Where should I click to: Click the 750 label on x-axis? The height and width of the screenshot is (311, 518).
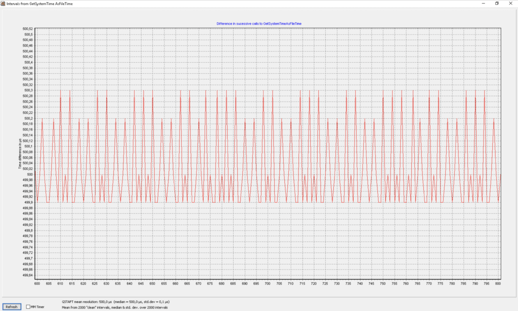(x=383, y=284)
